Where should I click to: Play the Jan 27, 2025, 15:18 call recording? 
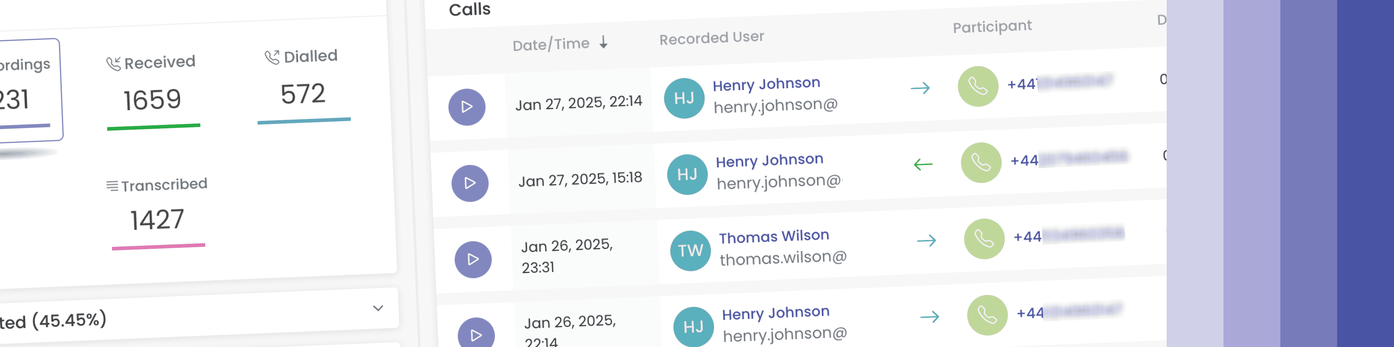(470, 183)
